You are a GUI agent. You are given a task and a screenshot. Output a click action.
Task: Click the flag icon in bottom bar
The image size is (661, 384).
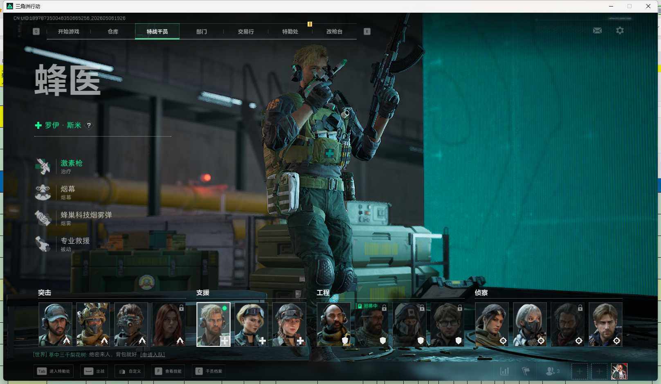click(526, 371)
